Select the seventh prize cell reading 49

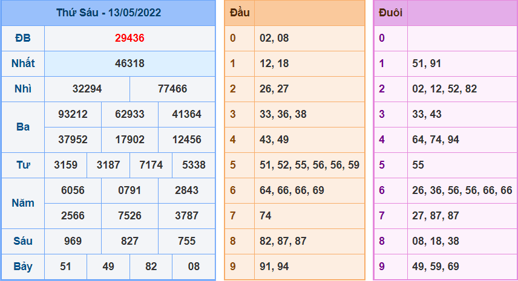pyautogui.click(x=108, y=266)
